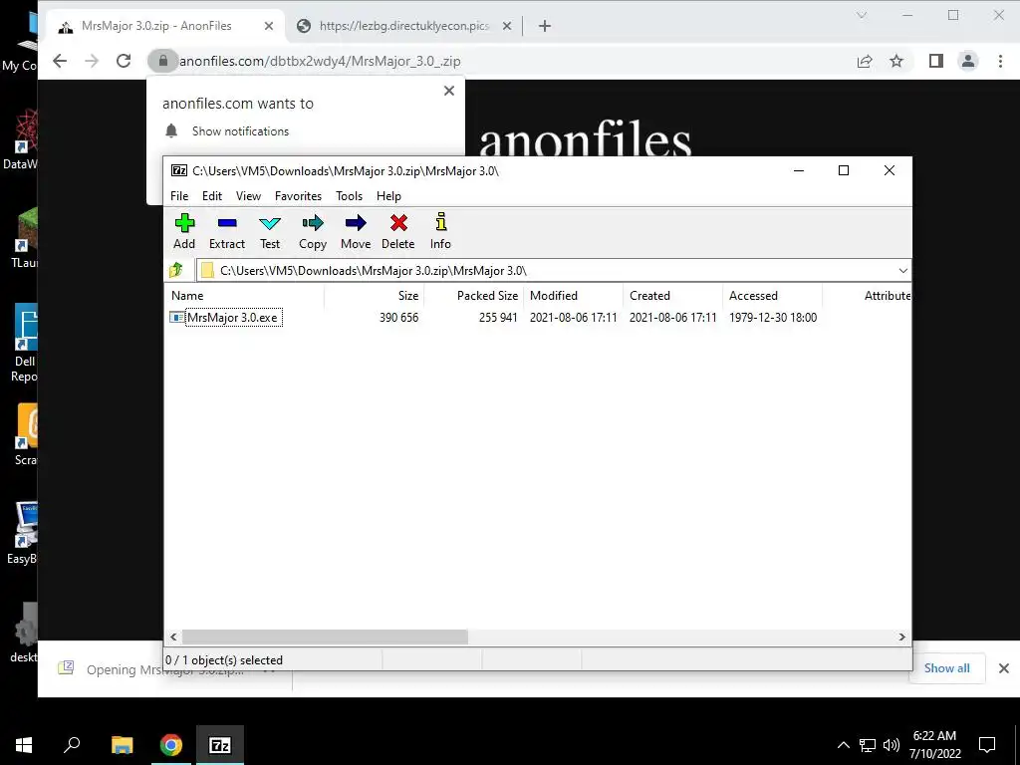Open volume control in system tray

click(892, 745)
